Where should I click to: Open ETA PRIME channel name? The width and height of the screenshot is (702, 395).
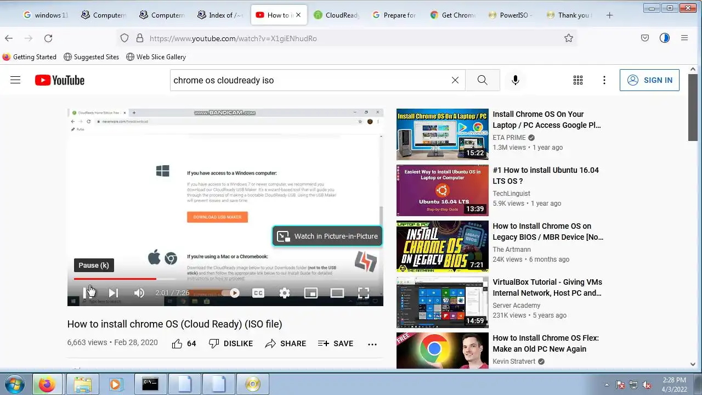coord(509,138)
